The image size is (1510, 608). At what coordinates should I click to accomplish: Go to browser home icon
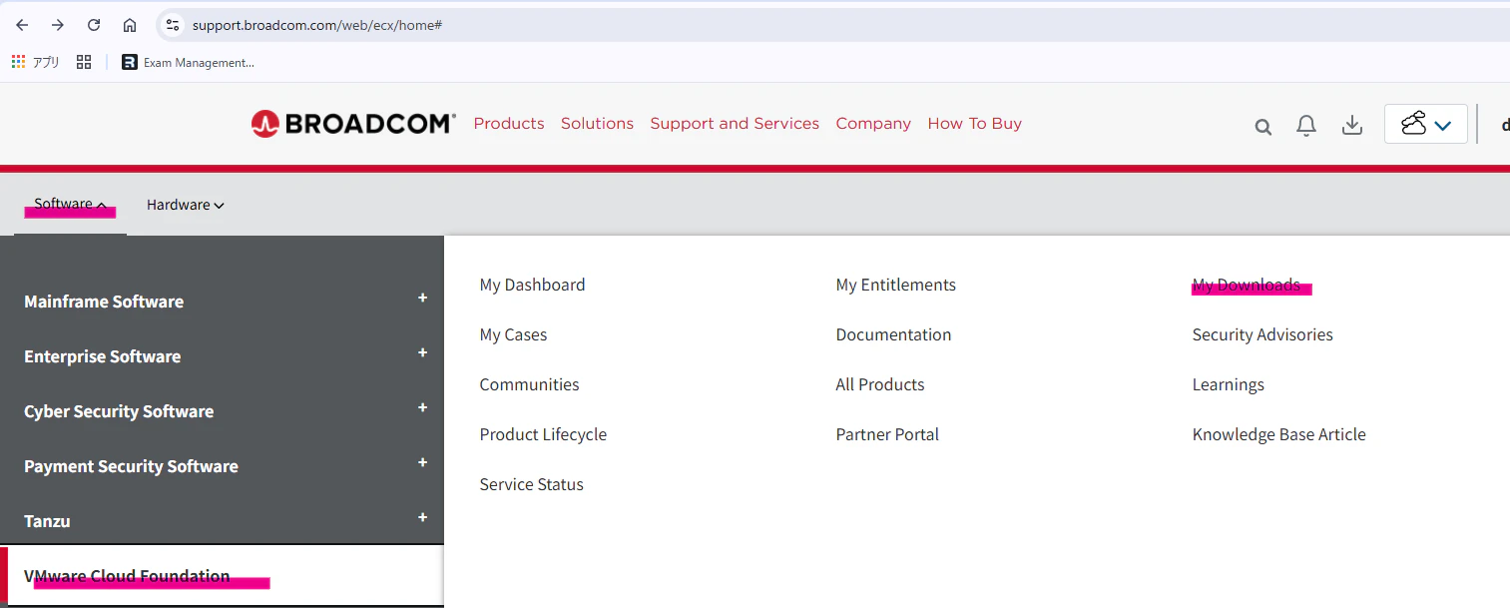pos(130,25)
